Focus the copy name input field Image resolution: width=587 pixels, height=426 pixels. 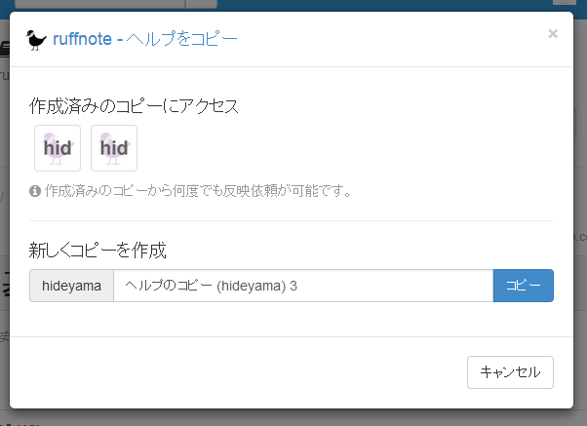302,286
